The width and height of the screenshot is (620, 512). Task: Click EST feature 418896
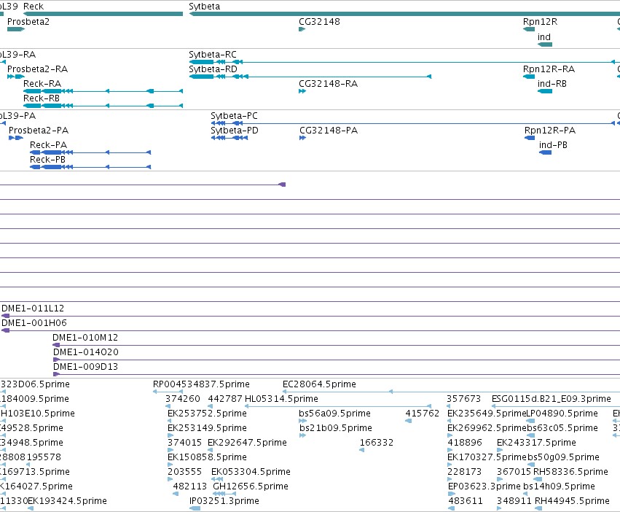[x=450, y=450]
